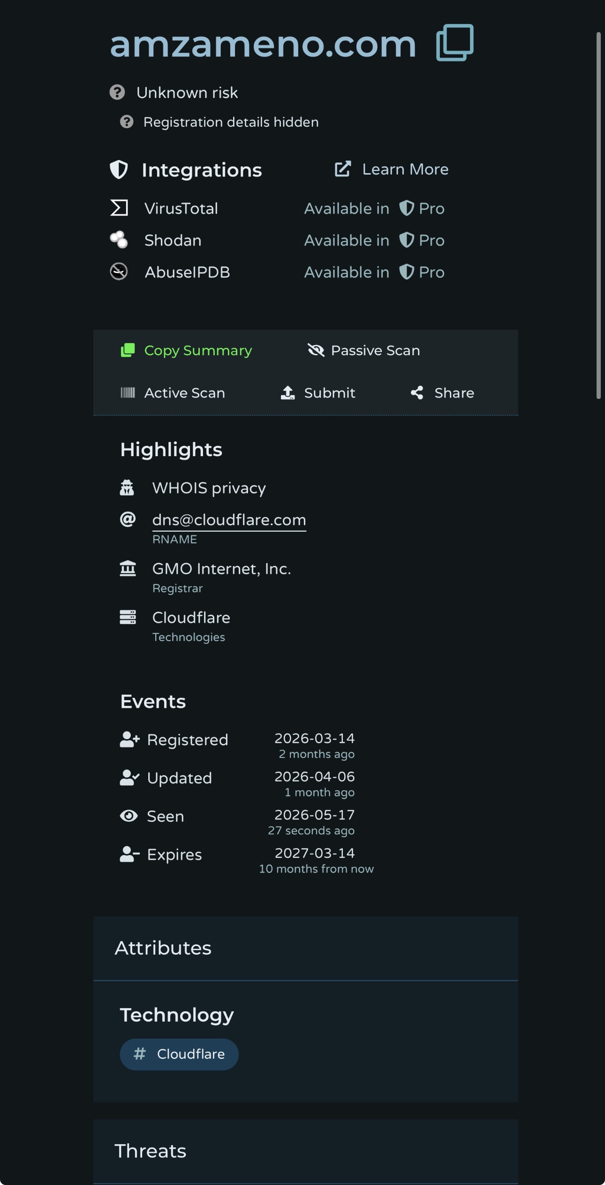Click the Registration details hidden help icon

[x=127, y=122]
